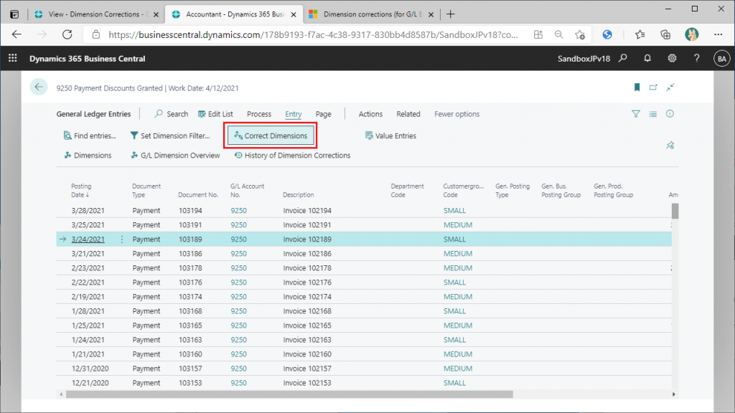
Task: Open the notifications bell
Action: [647, 58]
